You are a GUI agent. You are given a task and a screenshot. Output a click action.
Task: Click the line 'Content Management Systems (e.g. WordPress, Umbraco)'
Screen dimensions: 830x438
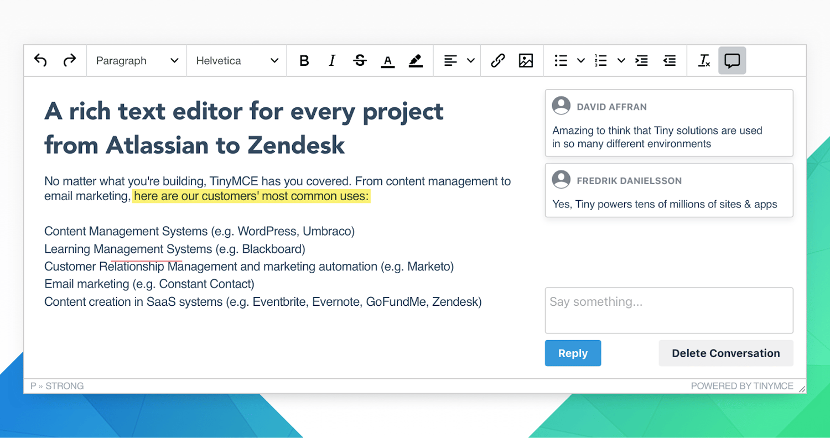pos(199,231)
